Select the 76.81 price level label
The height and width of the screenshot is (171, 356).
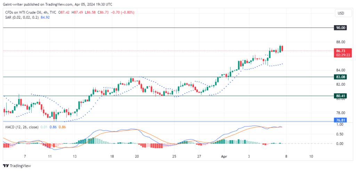pyautogui.click(x=340, y=120)
